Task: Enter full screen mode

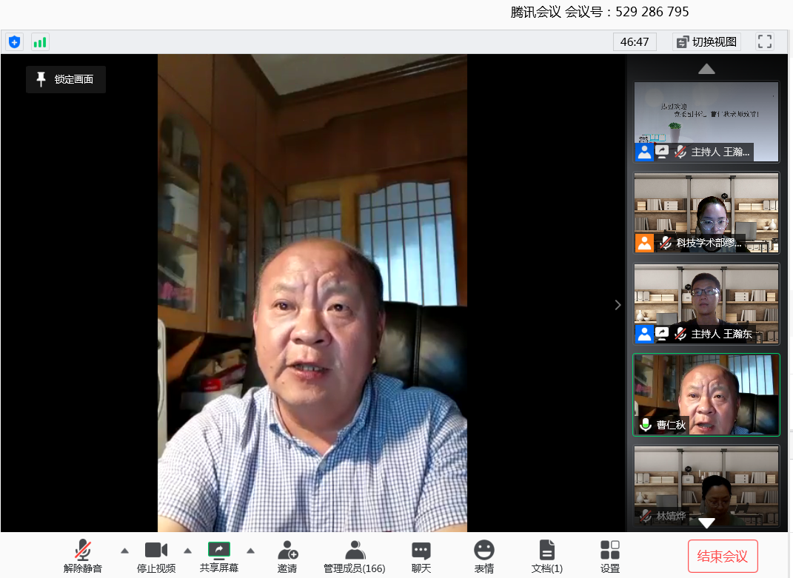Action: [764, 42]
